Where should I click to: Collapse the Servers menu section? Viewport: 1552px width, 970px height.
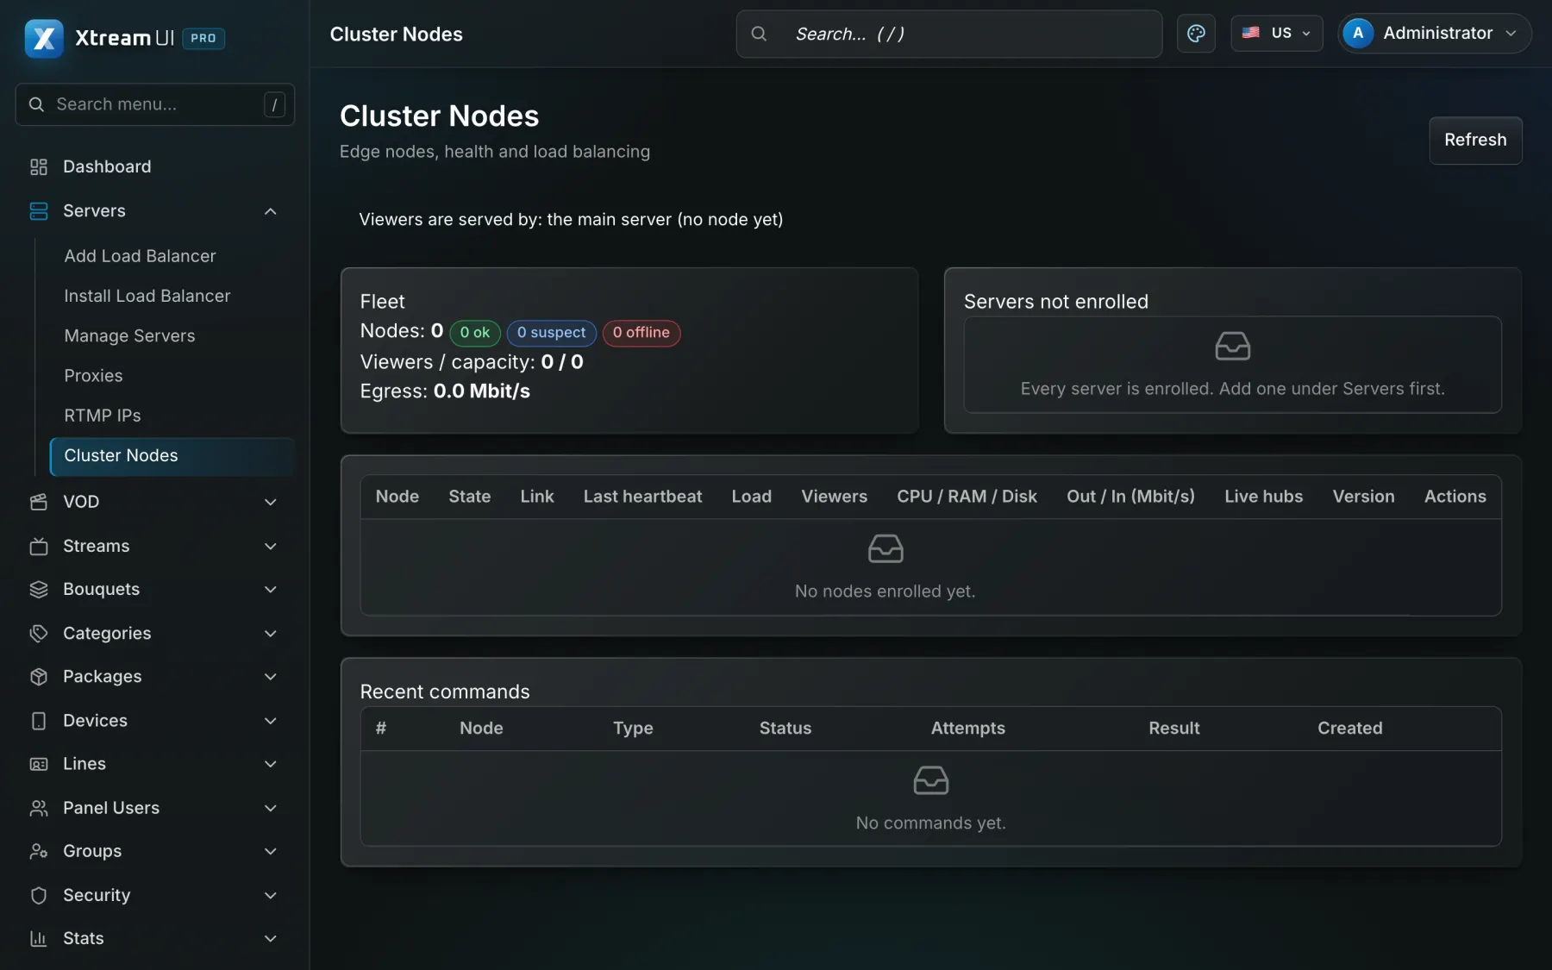coord(270,211)
